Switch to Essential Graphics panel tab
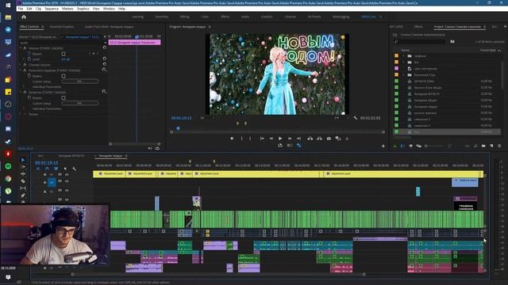 coord(62,27)
